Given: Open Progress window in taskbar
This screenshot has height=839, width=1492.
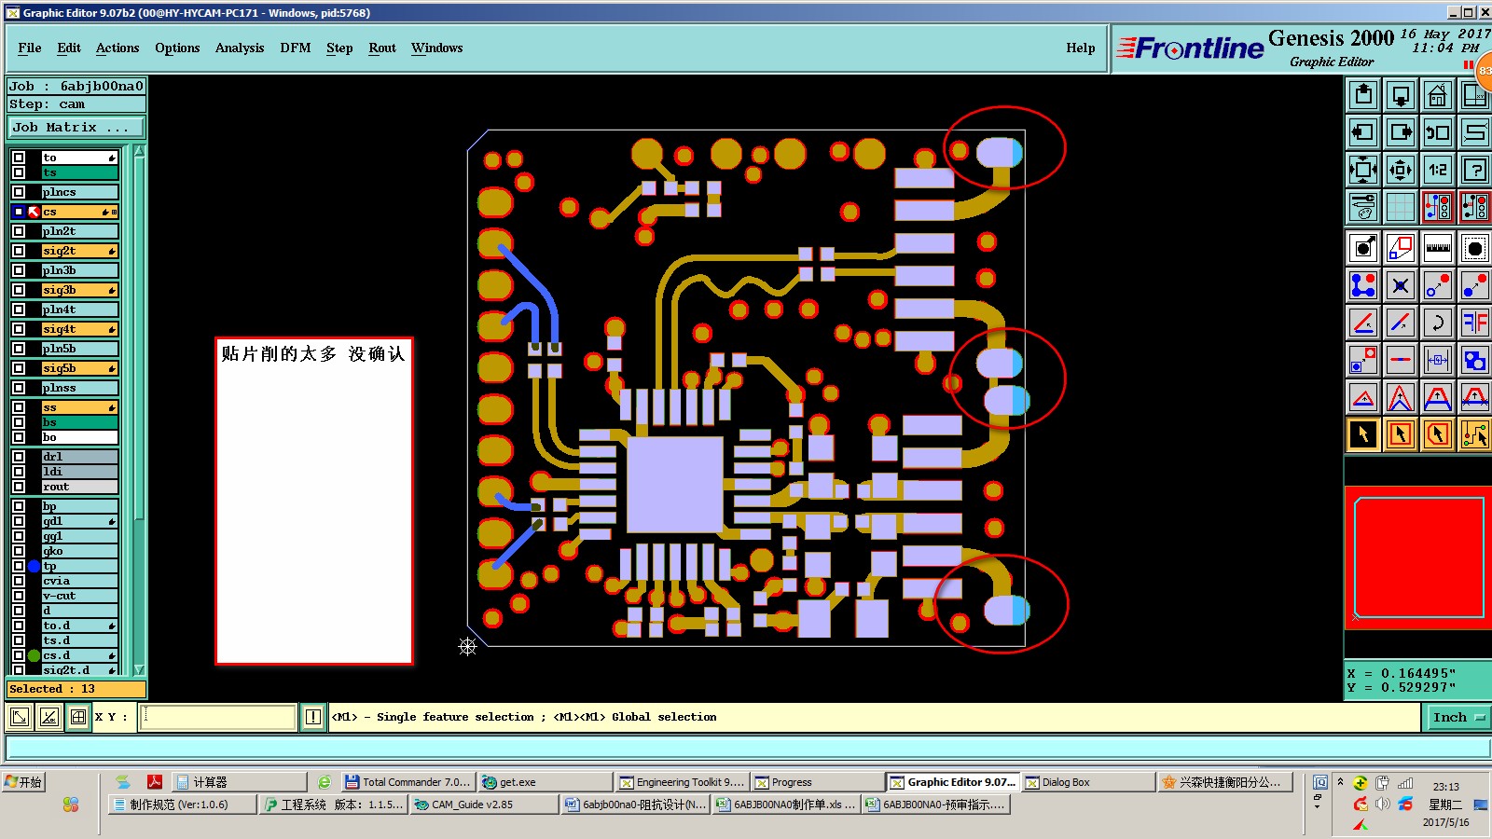Looking at the screenshot, I should [817, 782].
